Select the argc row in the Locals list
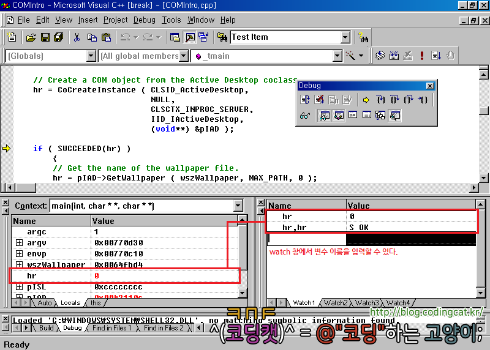The image size is (490, 350). pos(125,232)
